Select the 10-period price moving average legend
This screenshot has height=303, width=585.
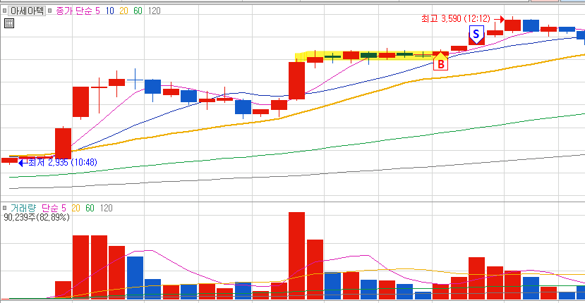[x=109, y=11]
